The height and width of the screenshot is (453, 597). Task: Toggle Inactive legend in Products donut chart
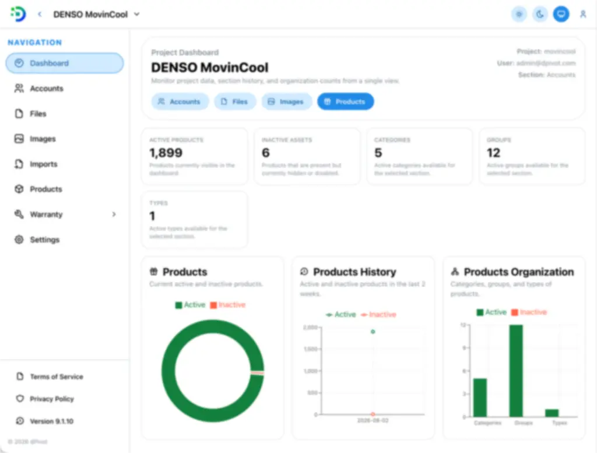click(x=228, y=305)
